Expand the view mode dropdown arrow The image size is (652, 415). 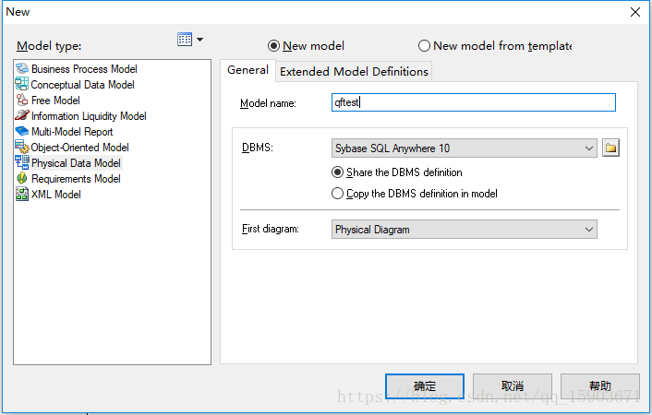(200, 40)
